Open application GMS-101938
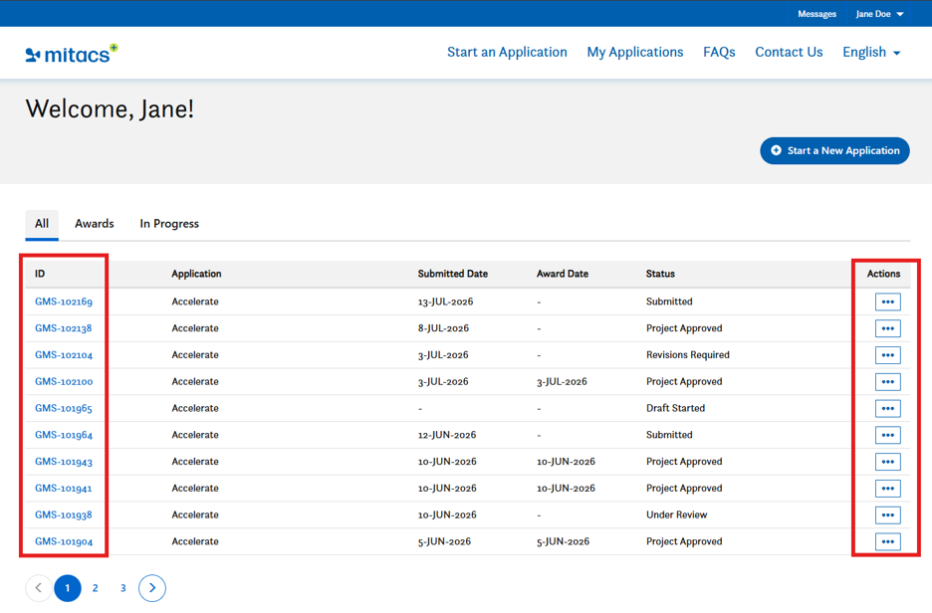 (64, 515)
